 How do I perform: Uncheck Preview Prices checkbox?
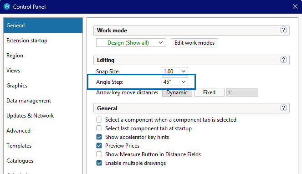pyautogui.click(x=99, y=146)
